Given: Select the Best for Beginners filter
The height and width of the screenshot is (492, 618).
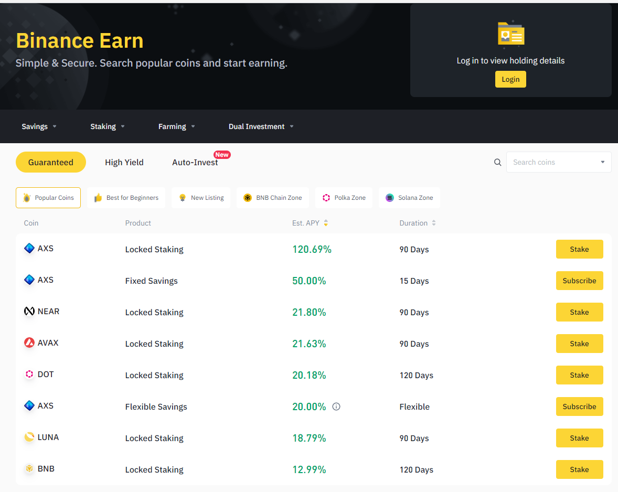Looking at the screenshot, I should (126, 198).
